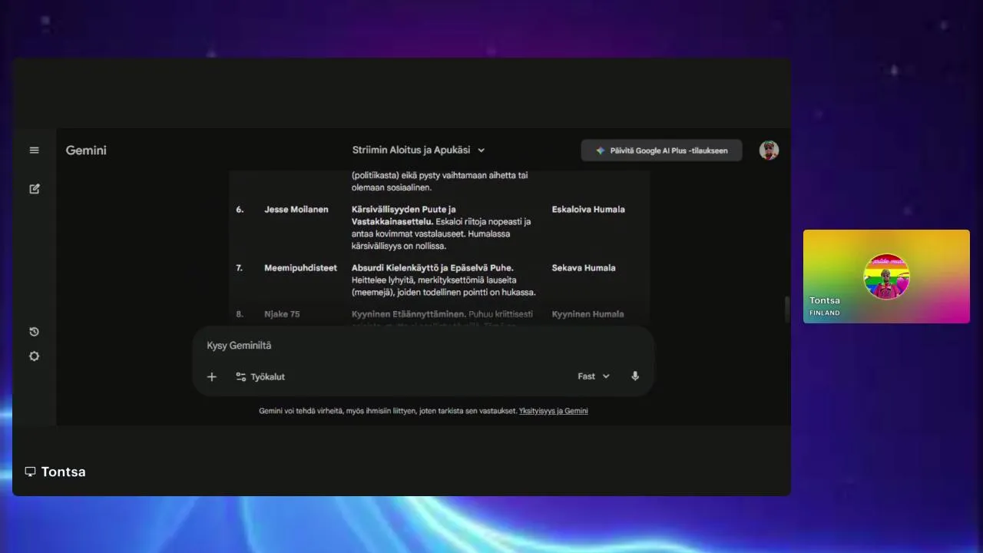Viewport: 983px width, 553px height.
Task: Click the Kärsivällisyyden Puute ja Vastakkainasettelu heading
Action: pyautogui.click(x=404, y=215)
